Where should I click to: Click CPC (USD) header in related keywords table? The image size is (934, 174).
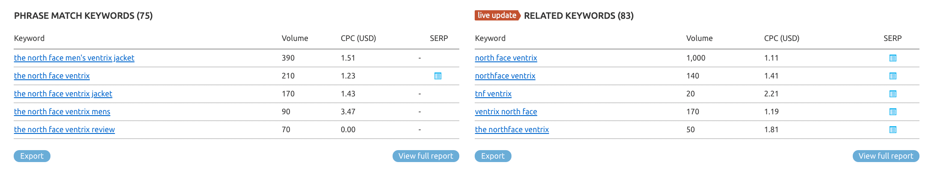pos(782,38)
